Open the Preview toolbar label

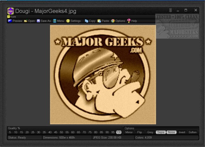click(x=17, y=21)
